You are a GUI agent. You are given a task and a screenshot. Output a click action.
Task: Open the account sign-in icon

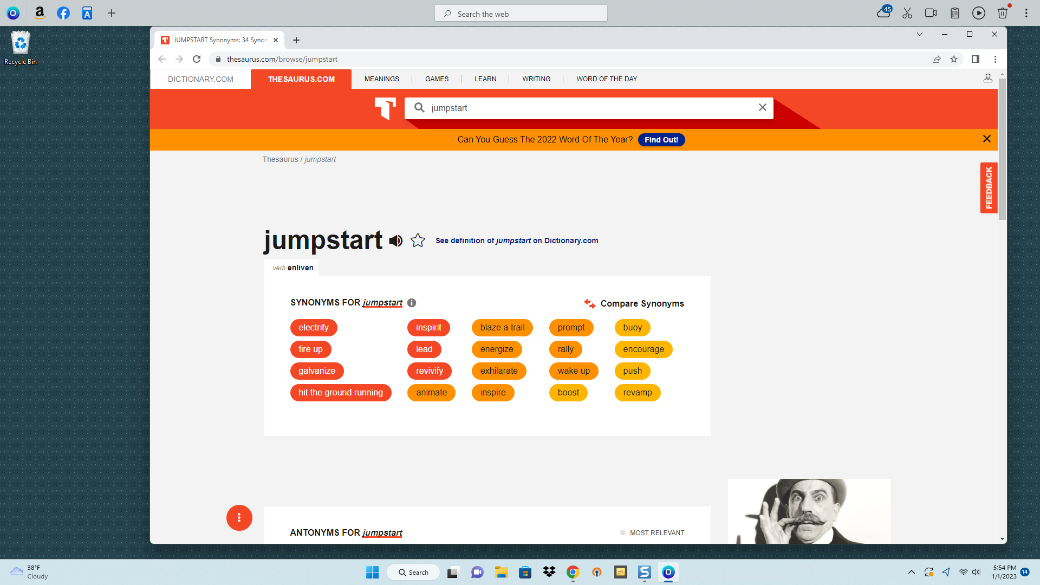(988, 78)
